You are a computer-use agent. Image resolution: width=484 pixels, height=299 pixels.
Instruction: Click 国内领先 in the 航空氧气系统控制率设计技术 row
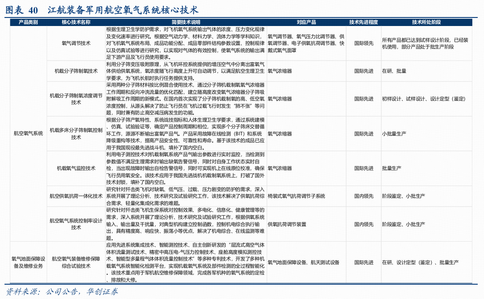(x=364, y=224)
